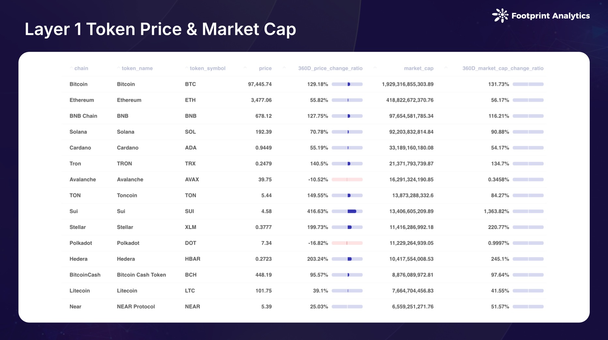Click the sort arrow beside token_symbol header

[187, 68]
